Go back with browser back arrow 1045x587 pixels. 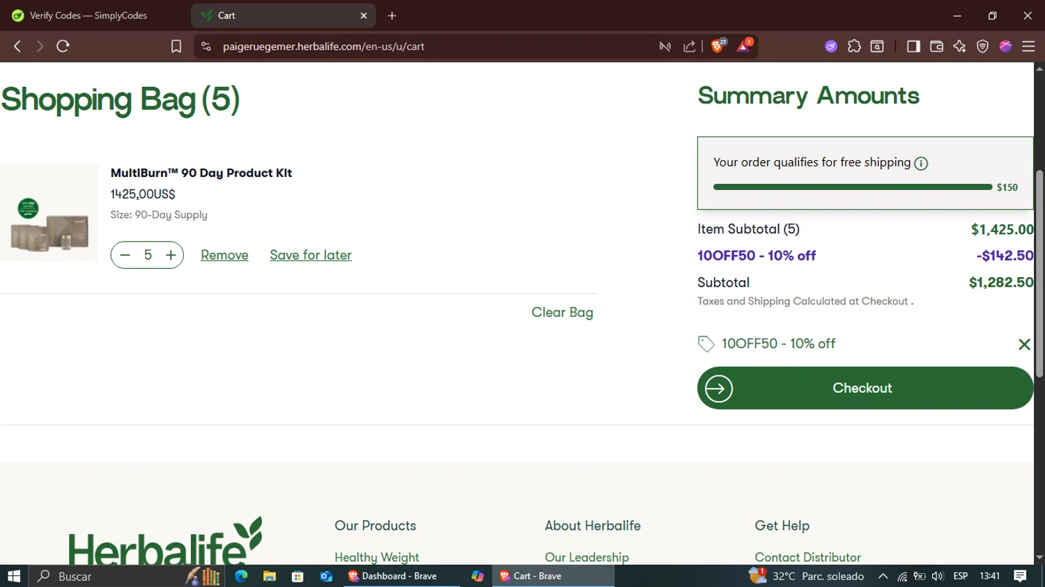[17, 46]
